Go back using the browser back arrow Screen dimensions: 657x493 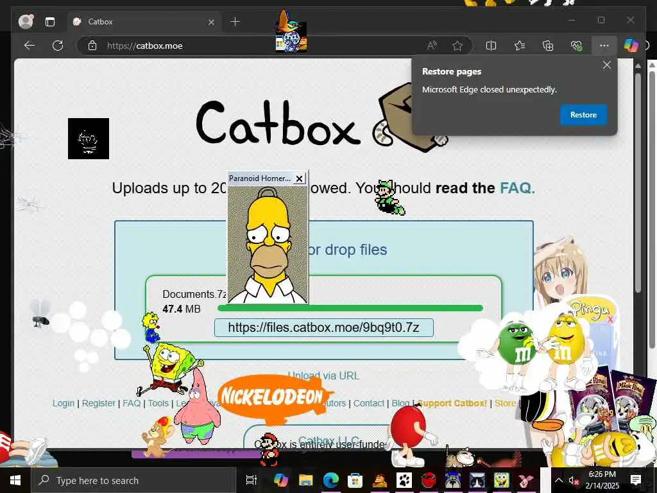coord(30,46)
